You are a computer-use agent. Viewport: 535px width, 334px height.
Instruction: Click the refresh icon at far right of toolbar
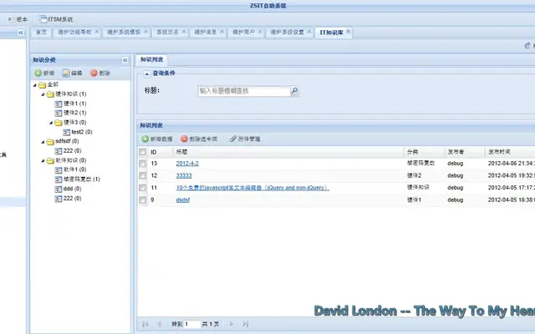pyautogui.click(x=527, y=46)
